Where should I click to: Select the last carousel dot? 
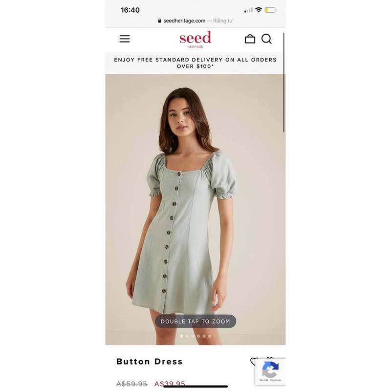210,336
